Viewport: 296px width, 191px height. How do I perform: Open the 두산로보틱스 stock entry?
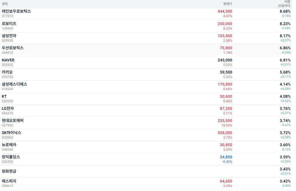pyautogui.click(x=13, y=48)
